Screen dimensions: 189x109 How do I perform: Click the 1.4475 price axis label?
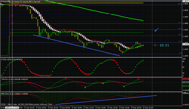pos(185,17)
